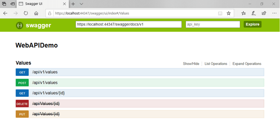280x135 pixels.
Task: Open reading view book icon
Action: click(x=220, y=13)
